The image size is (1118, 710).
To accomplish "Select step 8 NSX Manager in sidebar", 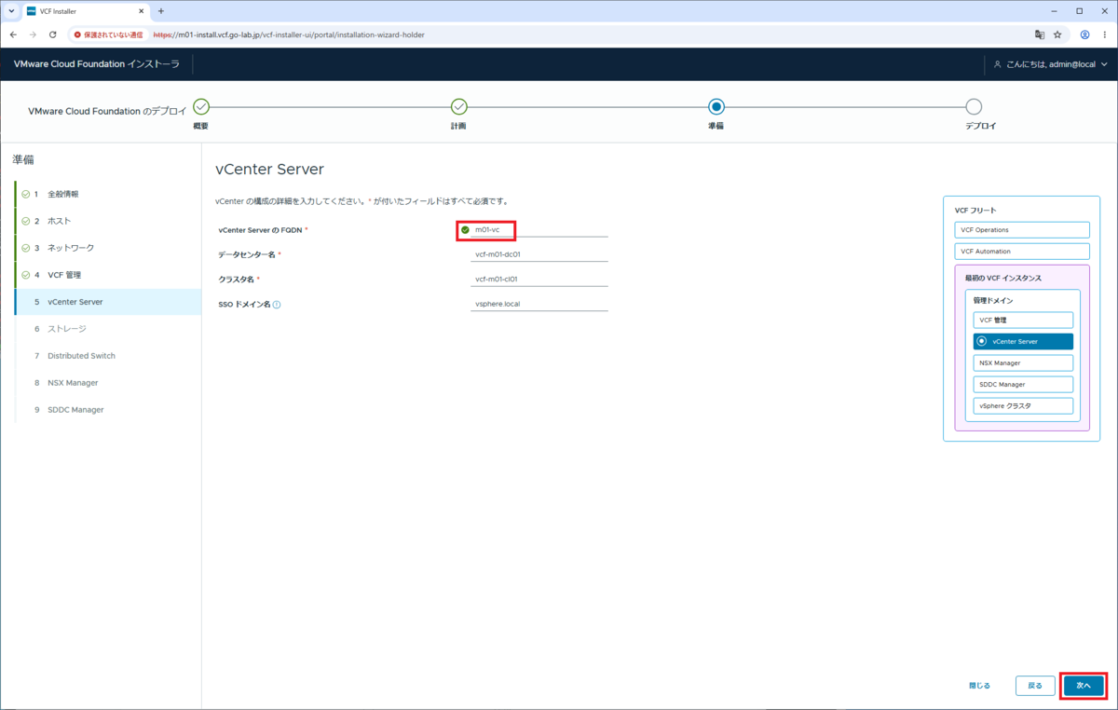I will point(107,383).
